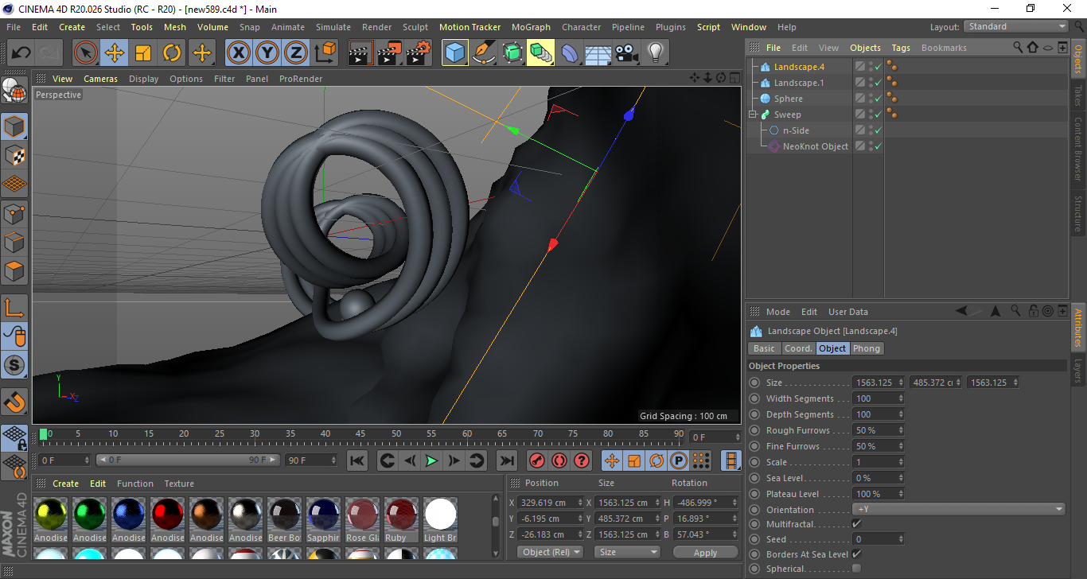Activate the Scale tool
The width and height of the screenshot is (1087, 579).
tap(143, 53)
